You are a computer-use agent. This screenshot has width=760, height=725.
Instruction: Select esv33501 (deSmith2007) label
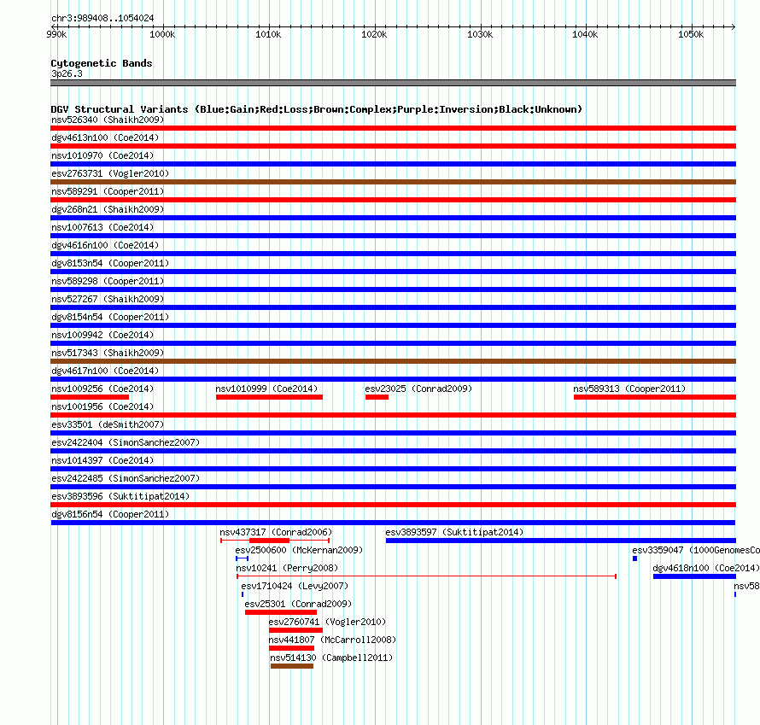(x=108, y=424)
